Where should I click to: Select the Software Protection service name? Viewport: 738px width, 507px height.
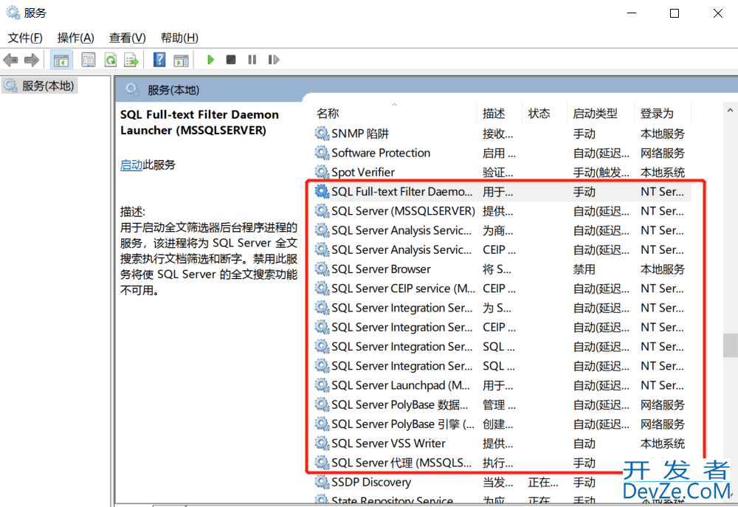(x=381, y=153)
